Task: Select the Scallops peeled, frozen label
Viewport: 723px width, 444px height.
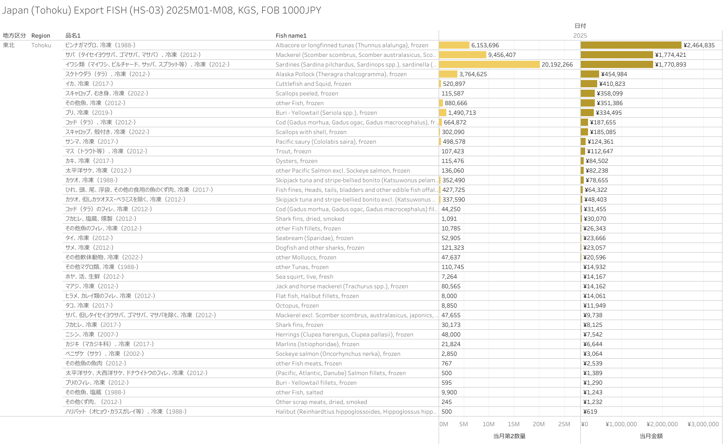Action: [x=307, y=94]
